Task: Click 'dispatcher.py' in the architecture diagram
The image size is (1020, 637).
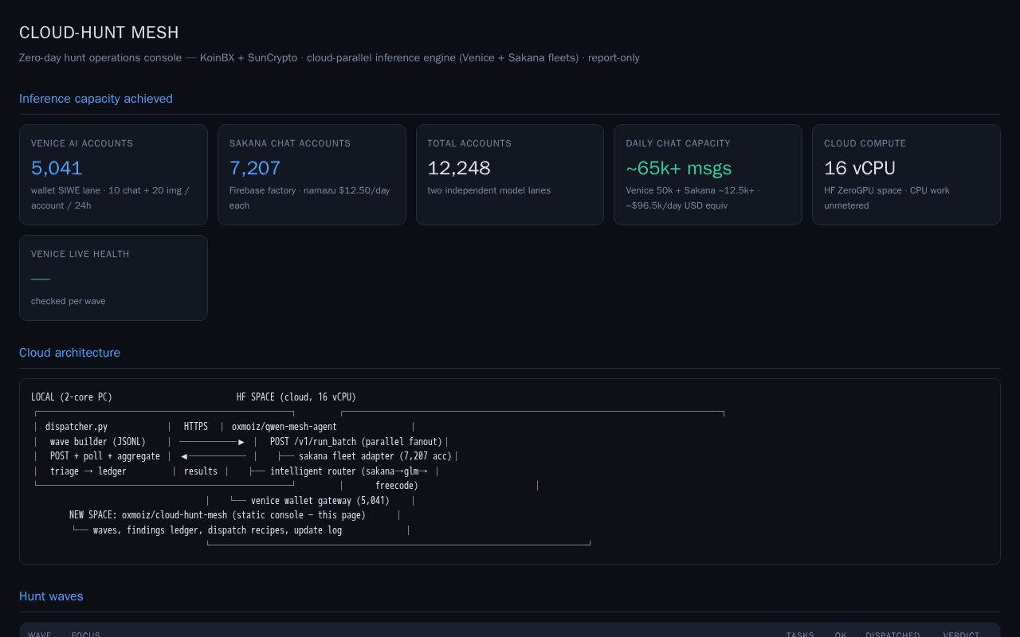Action: [x=76, y=427]
